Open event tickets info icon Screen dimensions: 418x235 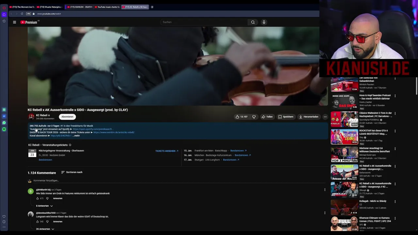point(70,145)
